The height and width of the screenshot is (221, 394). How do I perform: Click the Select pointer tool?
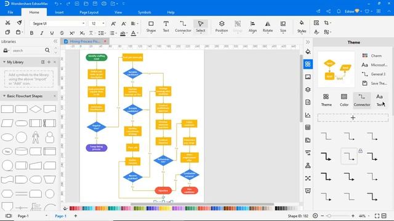[x=201, y=26]
